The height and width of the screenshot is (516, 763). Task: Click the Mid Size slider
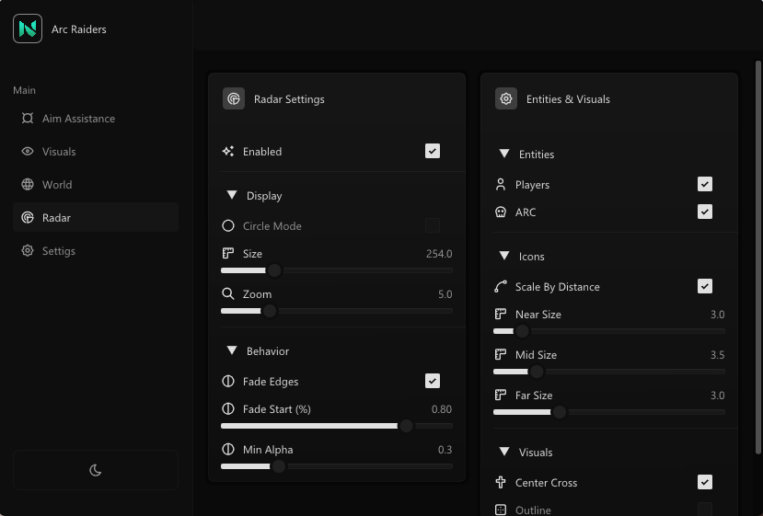(x=609, y=372)
